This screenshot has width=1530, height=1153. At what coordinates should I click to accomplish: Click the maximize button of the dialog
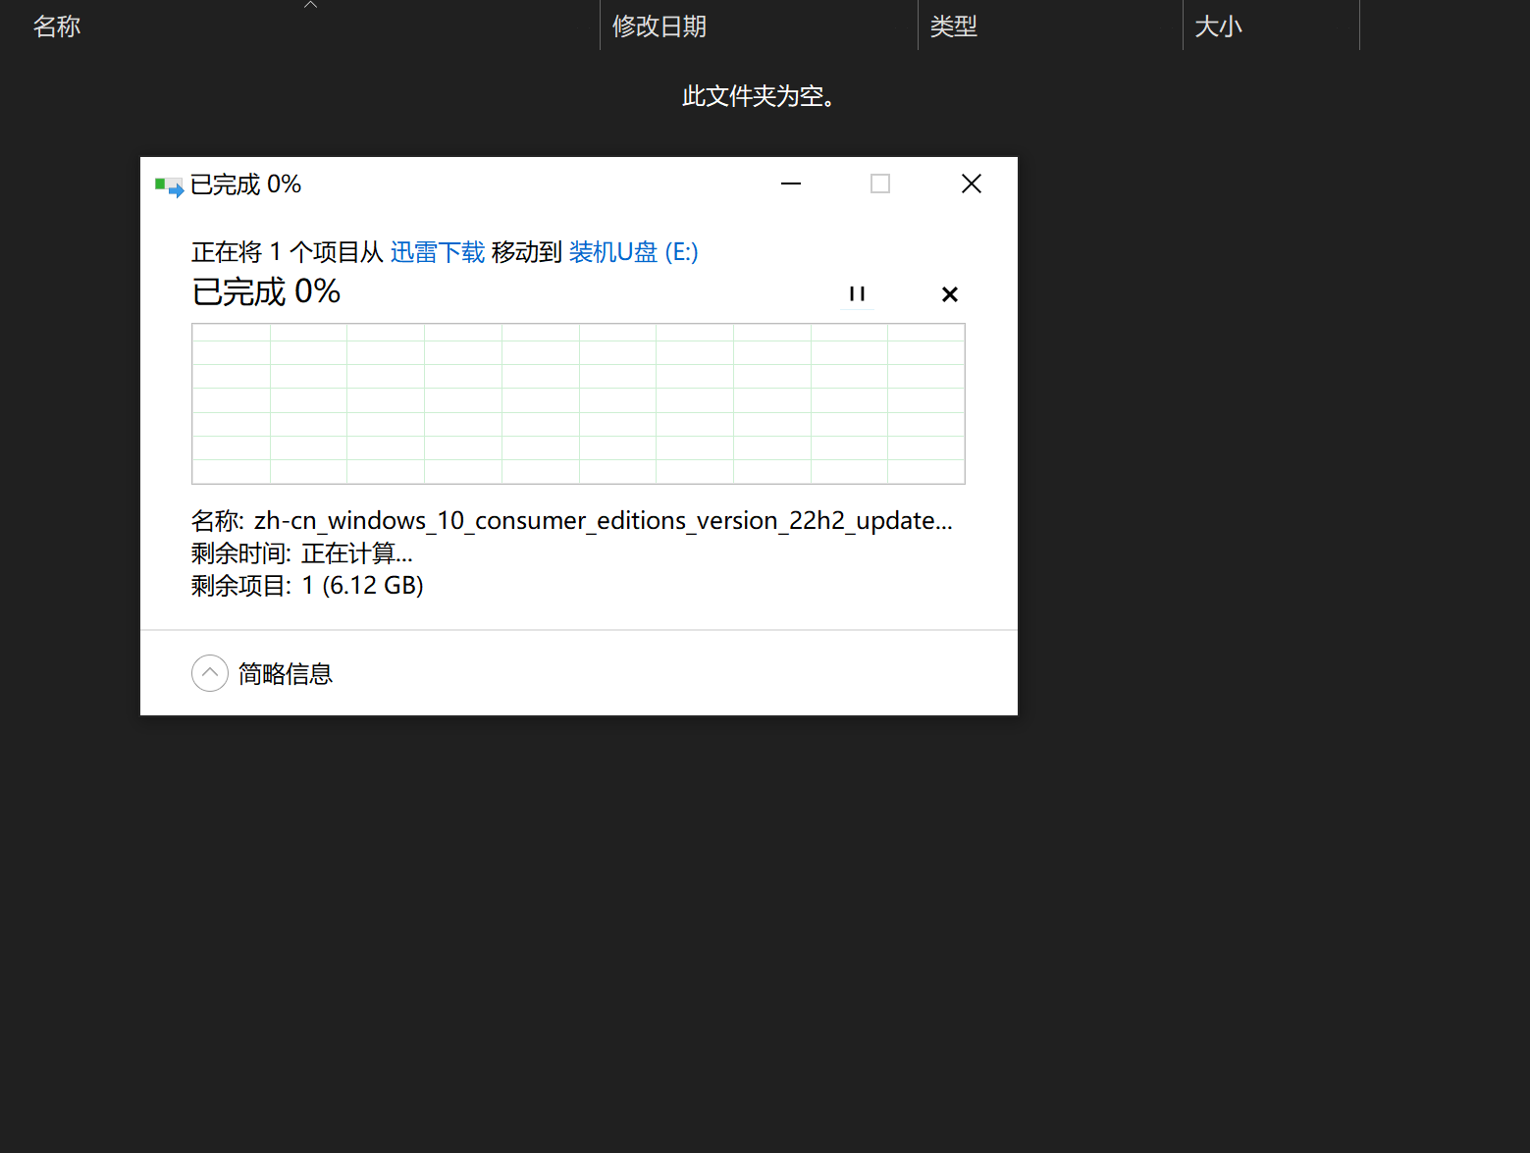(880, 183)
